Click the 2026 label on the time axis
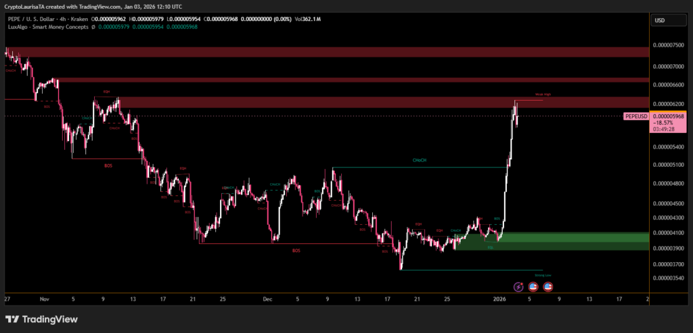 tap(499, 299)
